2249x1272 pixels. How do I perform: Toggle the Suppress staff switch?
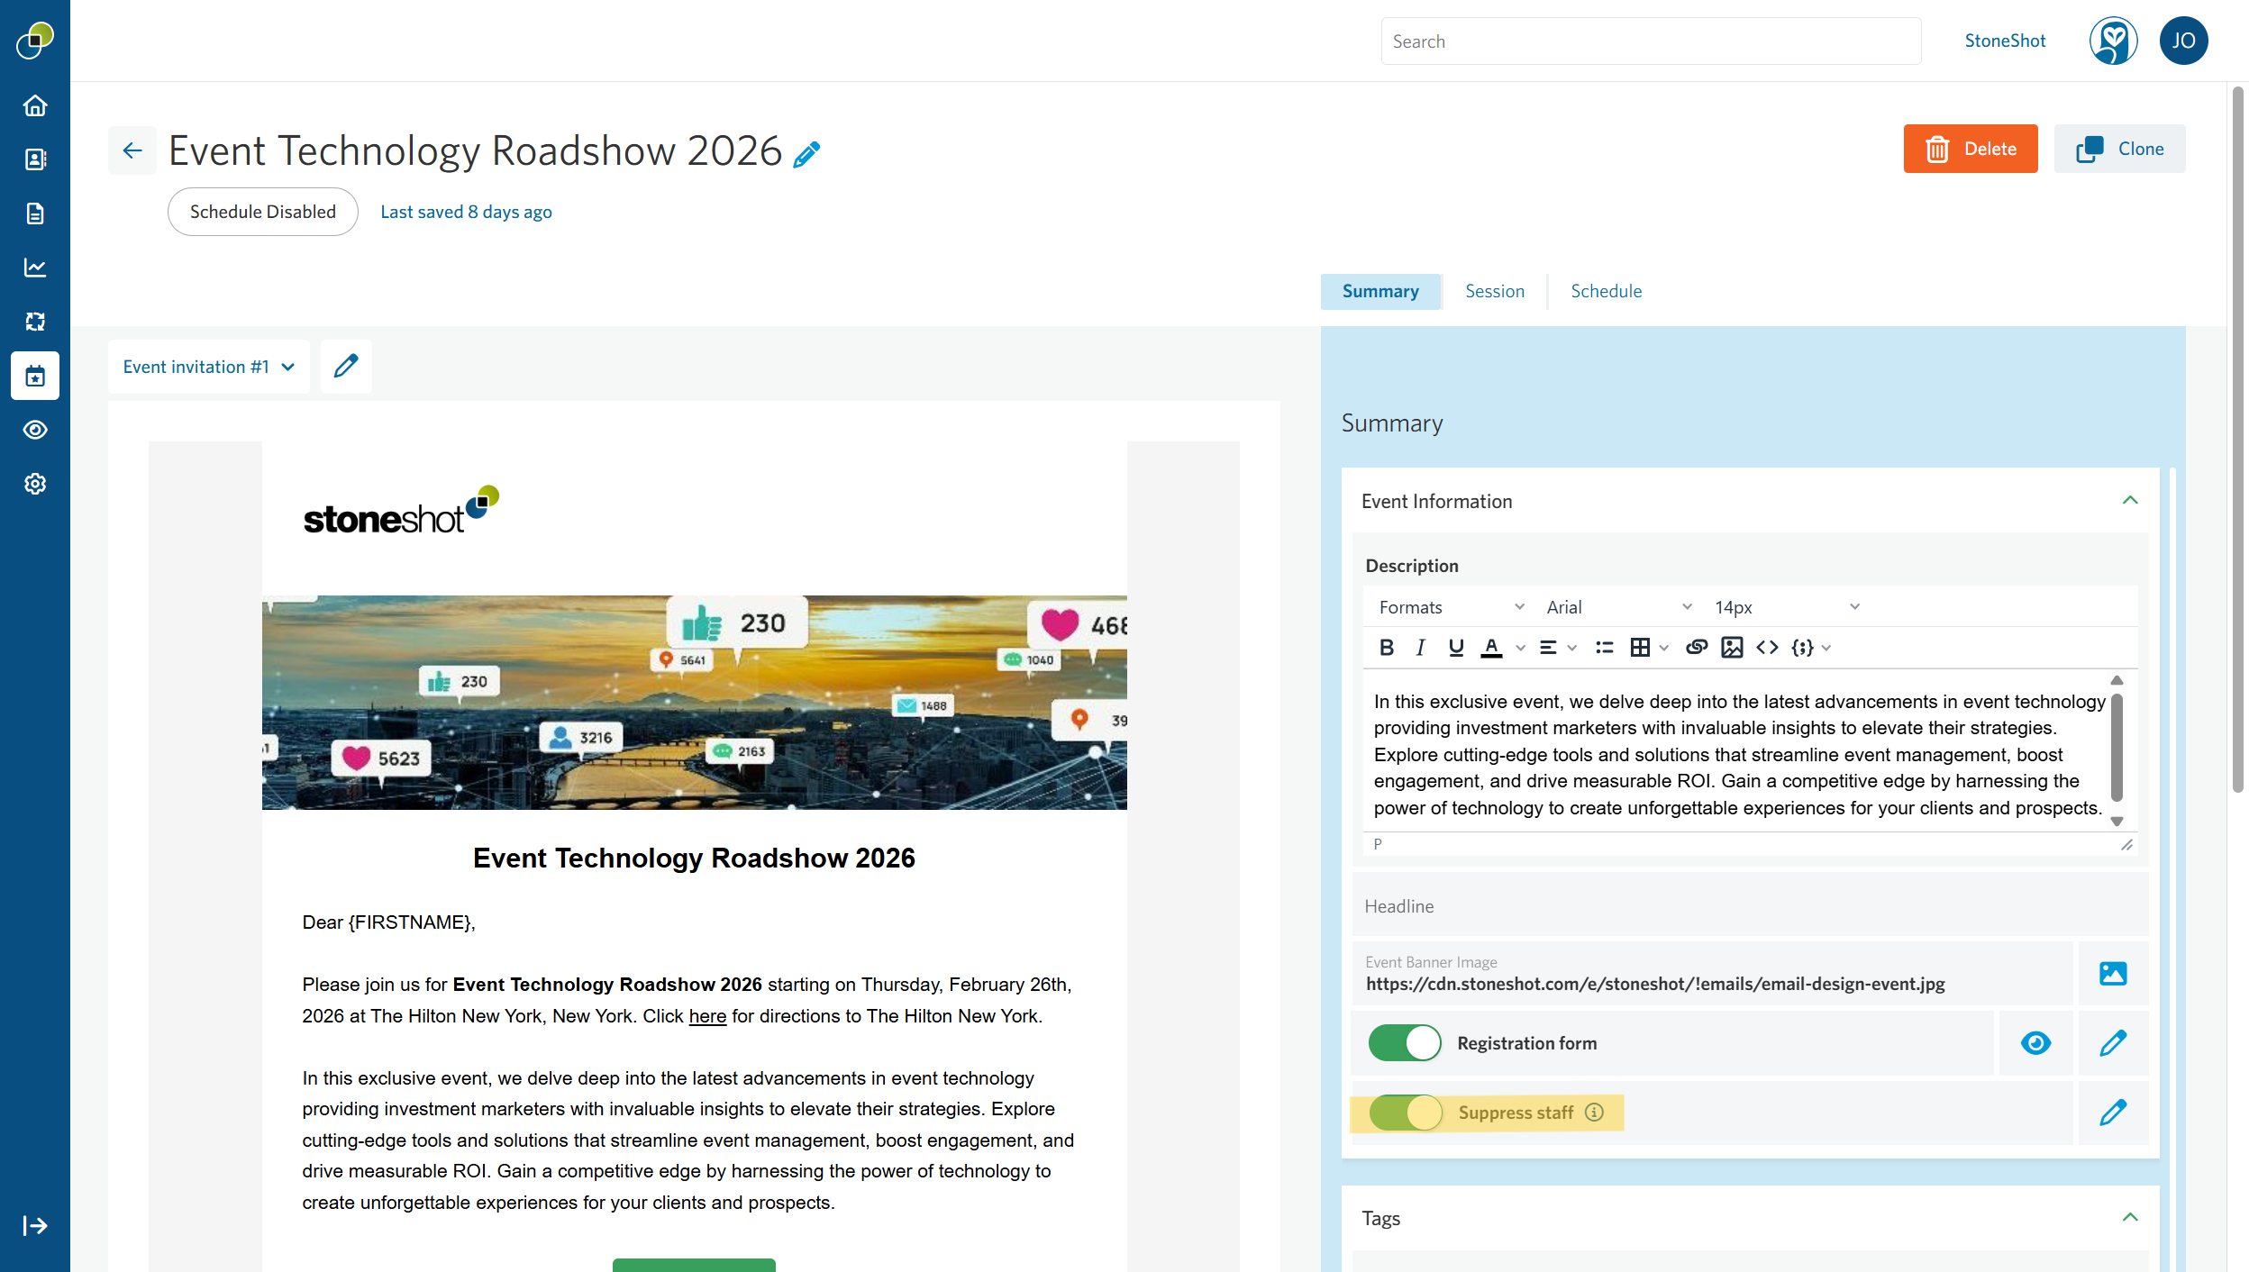click(1406, 1113)
